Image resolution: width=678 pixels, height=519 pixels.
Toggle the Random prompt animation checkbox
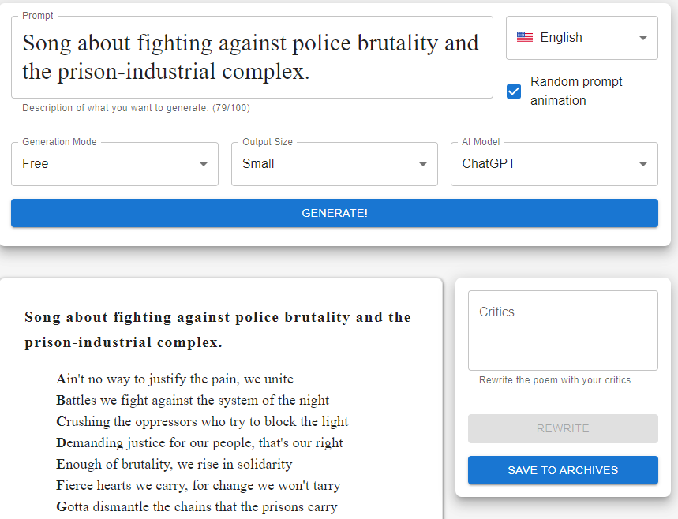click(x=514, y=91)
